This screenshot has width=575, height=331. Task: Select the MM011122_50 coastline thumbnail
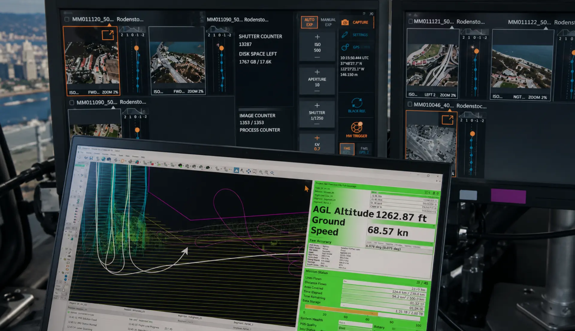point(521,65)
